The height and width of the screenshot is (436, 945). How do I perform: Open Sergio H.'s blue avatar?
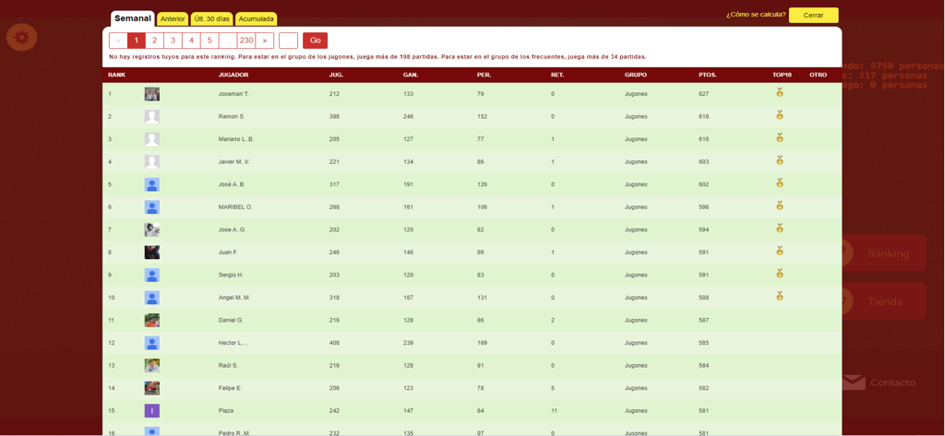[152, 276]
